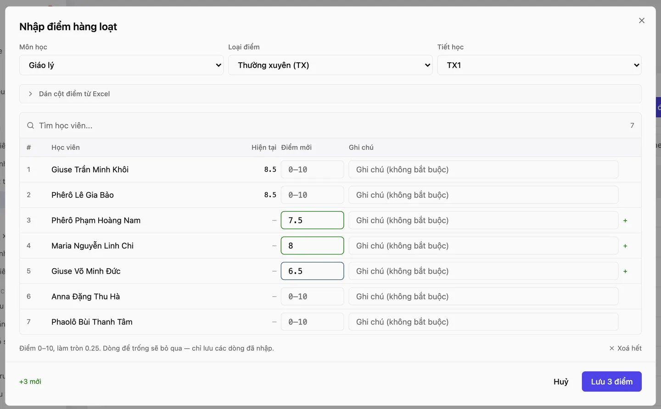Click score field containing 6.5
661x409 pixels.
[x=312, y=271]
